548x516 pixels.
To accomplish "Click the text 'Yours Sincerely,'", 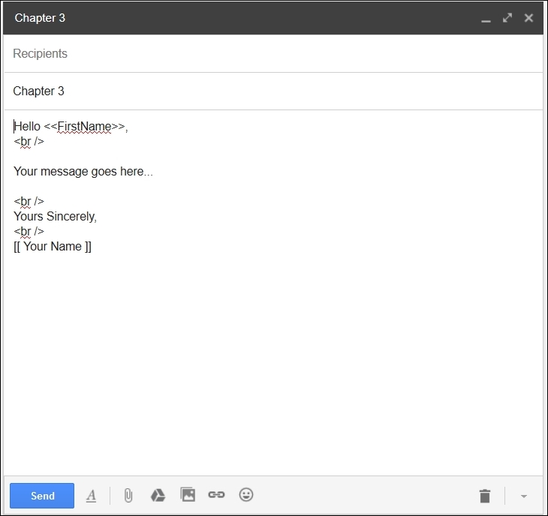I will (55, 217).
